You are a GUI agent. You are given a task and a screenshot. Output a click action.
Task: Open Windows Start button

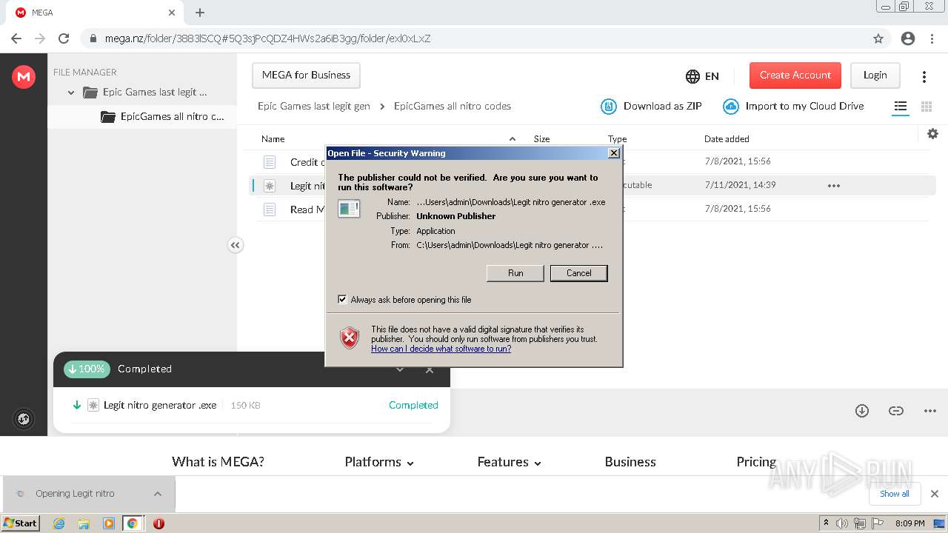click(x=21, y=523)
